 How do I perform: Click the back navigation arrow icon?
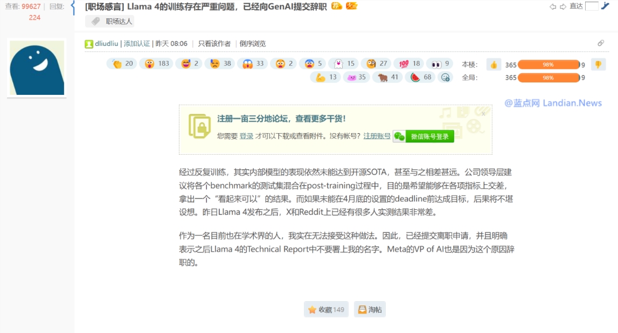(x=553, y=6)
